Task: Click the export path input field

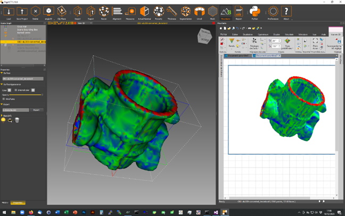Action: (x=15, y=110)
